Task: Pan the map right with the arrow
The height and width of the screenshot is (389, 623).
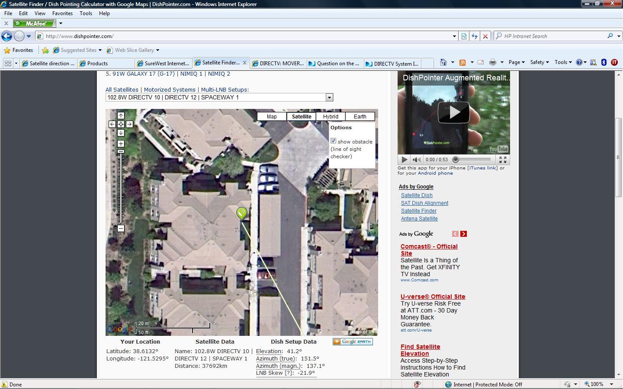Action: click(x=129, y=124)
